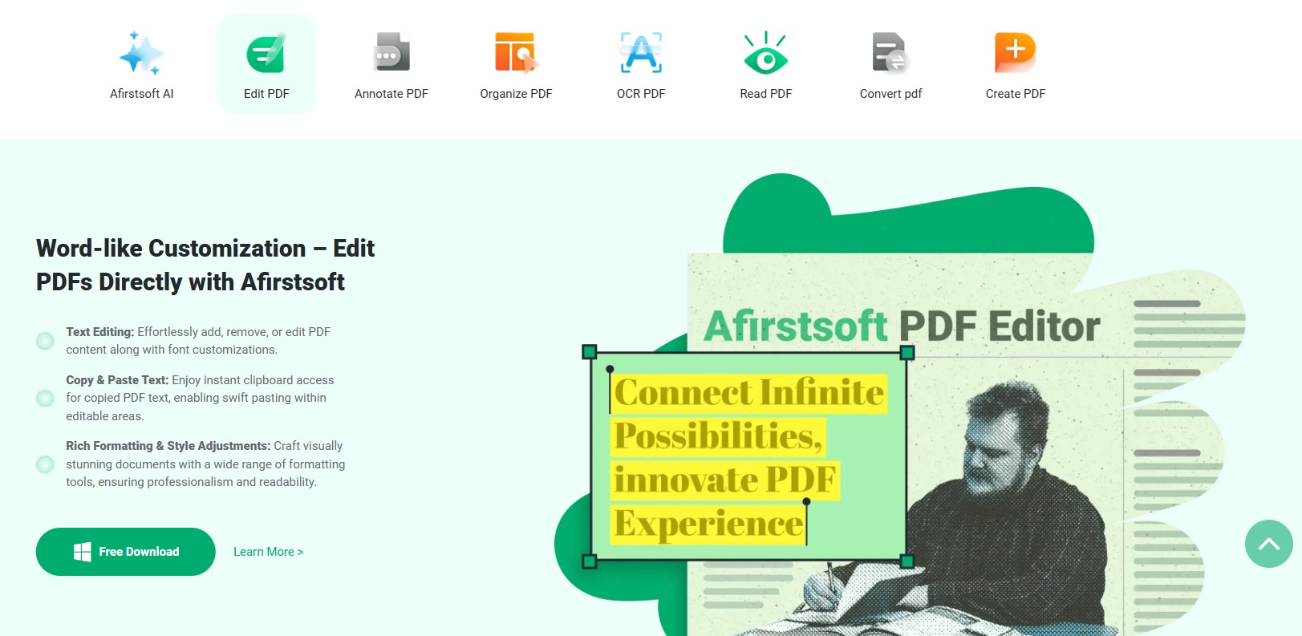Image resolution: width=1302 pixels, height=636 pixels.
Task: Switch to the Organize PDF tab label
Action: (516, 94)
